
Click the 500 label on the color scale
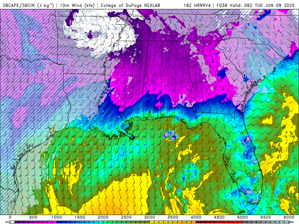point(33,217)
